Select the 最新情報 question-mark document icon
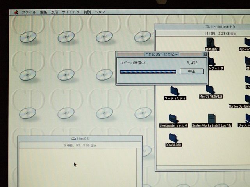Viewport: 250px width, 187px height. pyautogui.click(x=211, y=42)
